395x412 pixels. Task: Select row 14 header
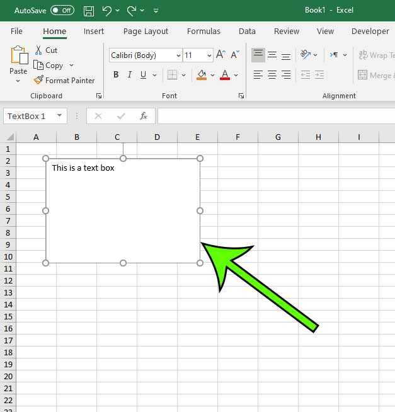pos(8,305)
